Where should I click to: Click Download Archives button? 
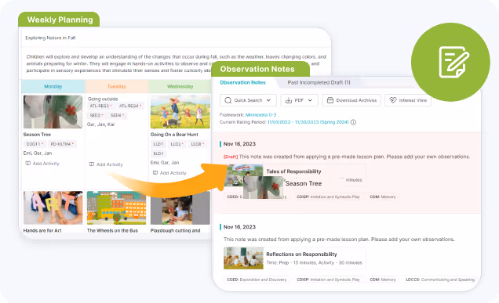[x=351, y=100]
